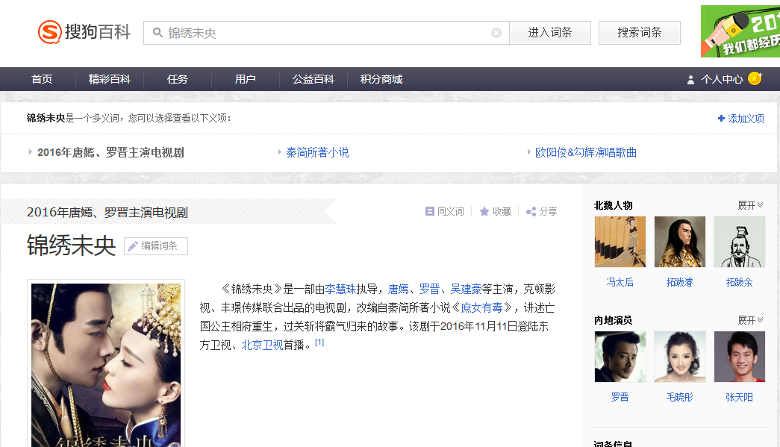
Task: Open the 北京卫视 link
Action: click(x=262, y=345)
